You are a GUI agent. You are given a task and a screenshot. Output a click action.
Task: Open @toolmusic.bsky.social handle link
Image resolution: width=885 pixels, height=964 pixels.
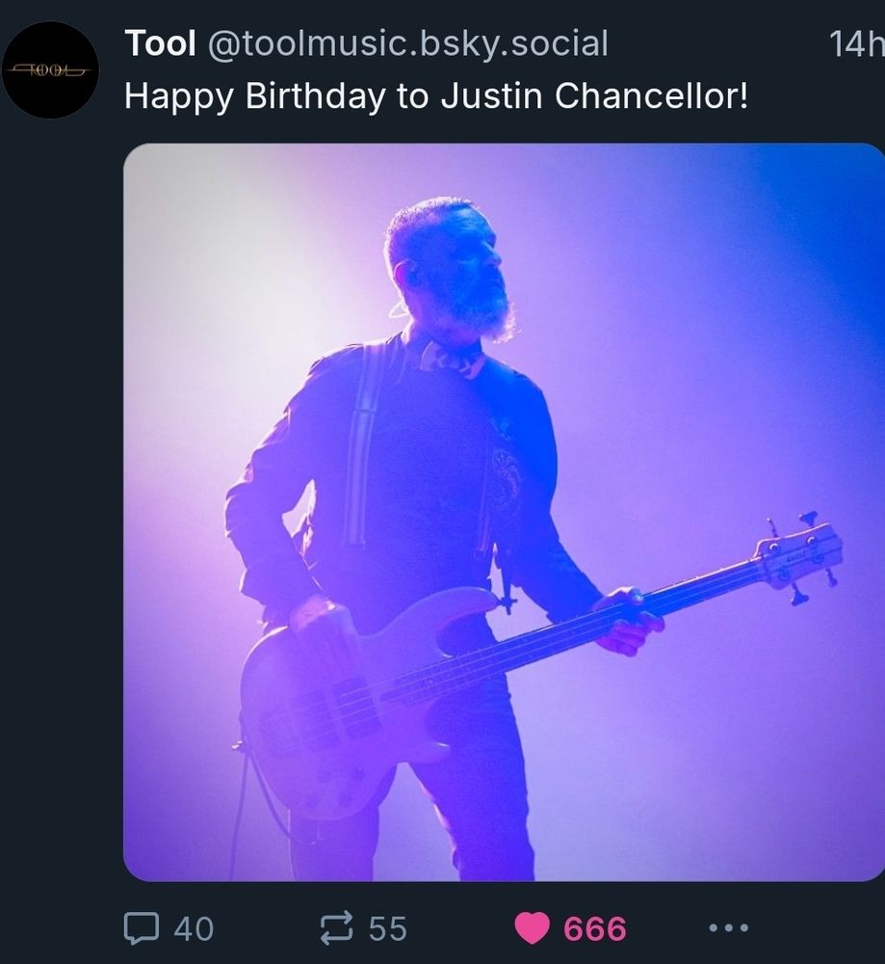click(407, 44)
